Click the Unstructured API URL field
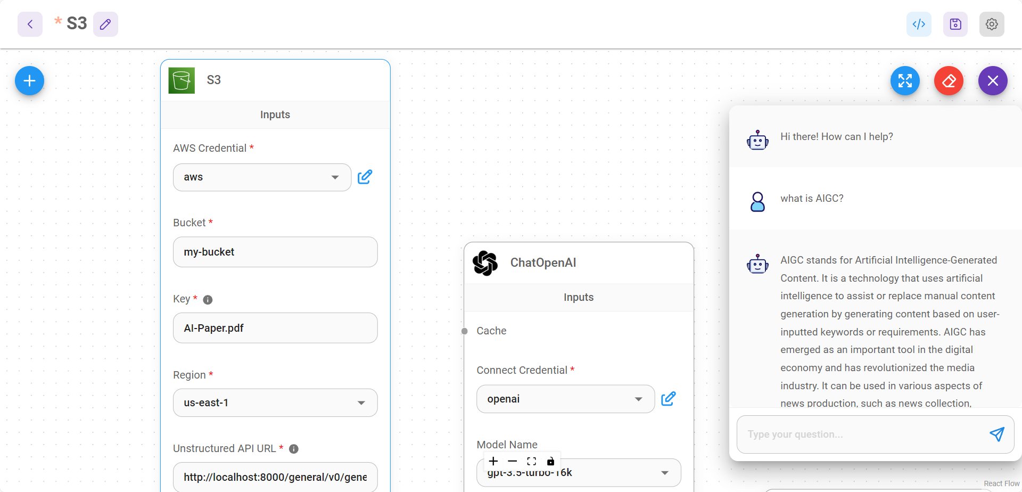The width and height of the screenshot is (1022, 492). point(275,477)
